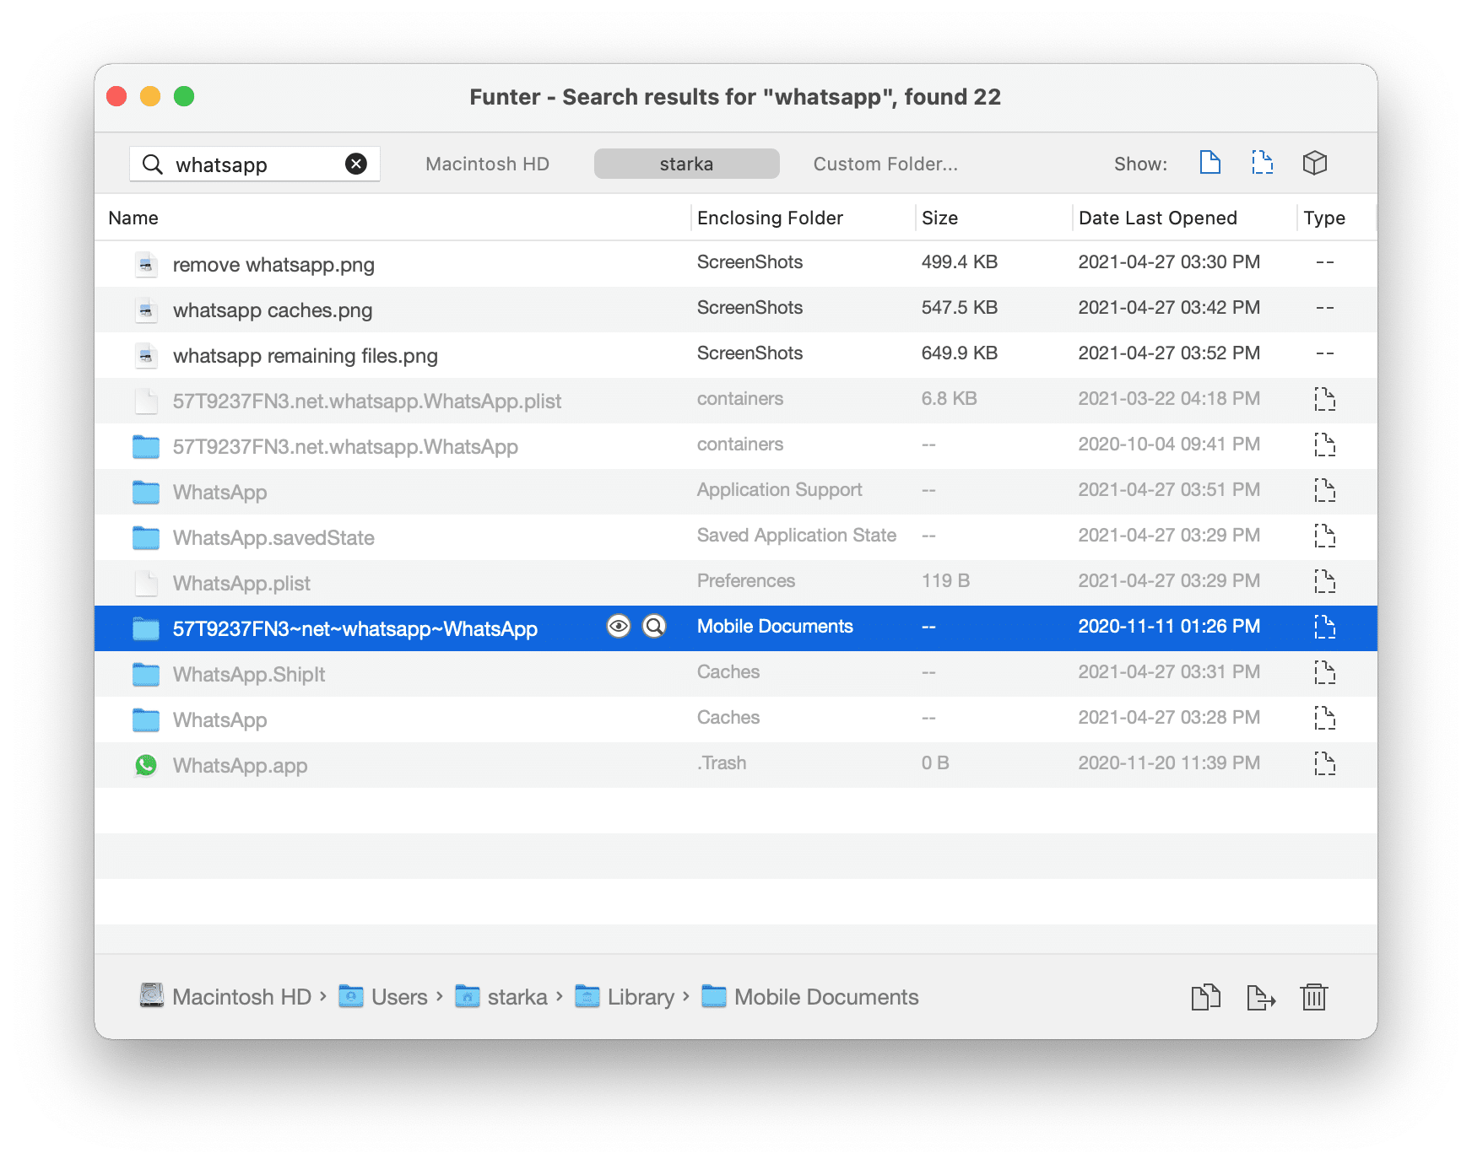Open Macintosh HD in path bar
This screenshot has height=1164, width=1472.
tap(225, 997)
